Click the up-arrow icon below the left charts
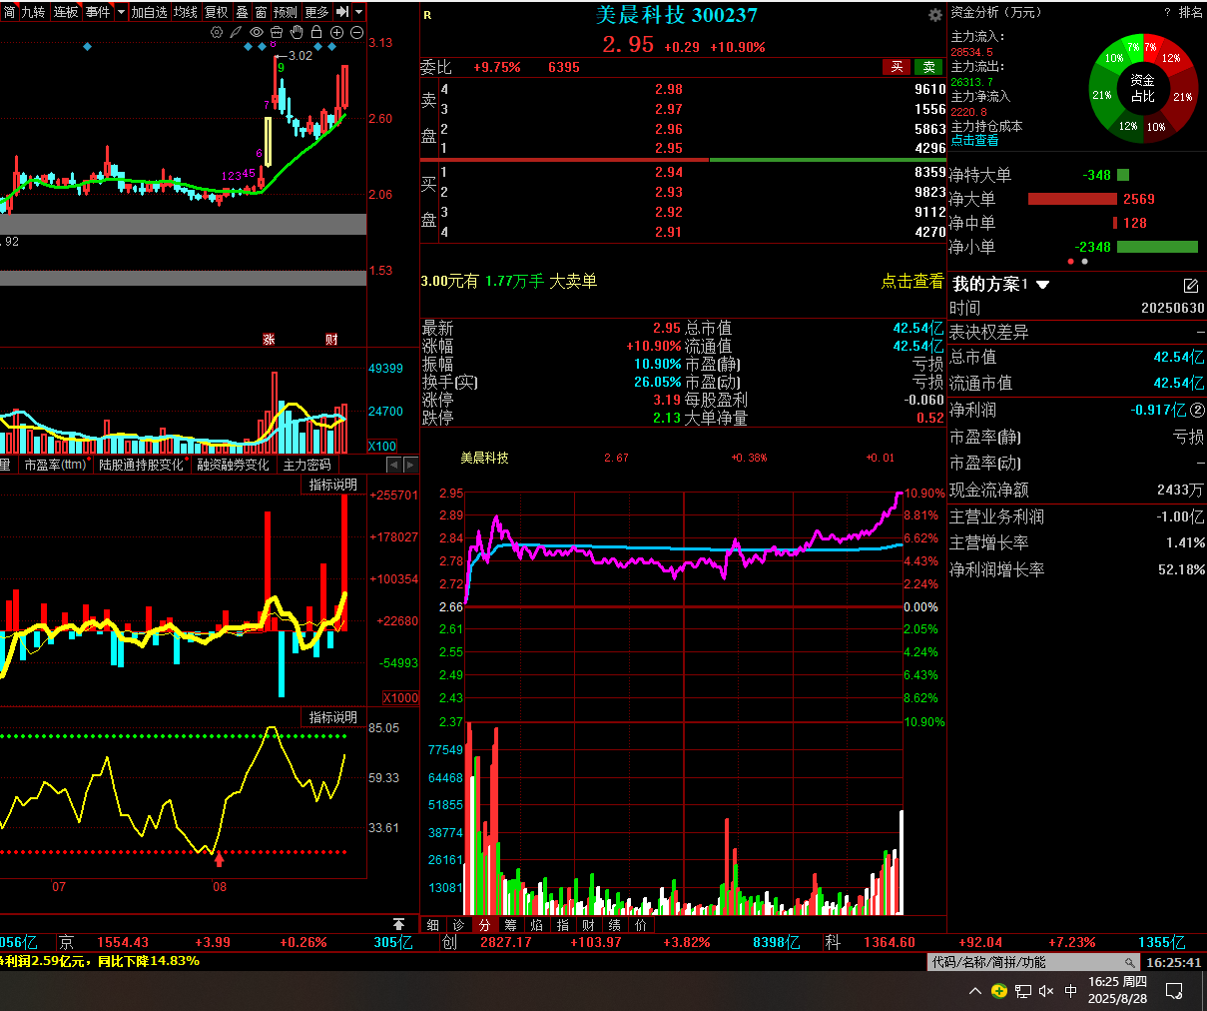Image resolution: width=1207 pixels, height=1011 pixels. click(399, 924)
